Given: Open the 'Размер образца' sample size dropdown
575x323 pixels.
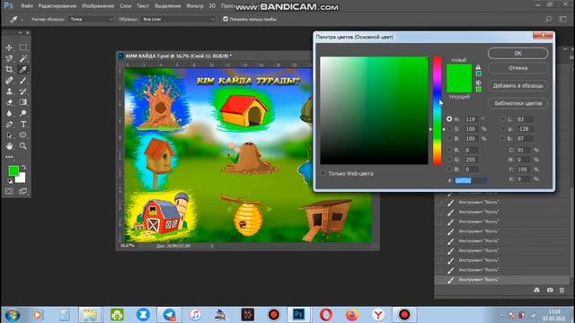Looking at the screenshot, I should [91, 19].
